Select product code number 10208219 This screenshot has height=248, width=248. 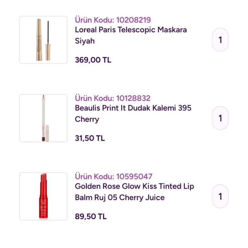click(x=133, y=20)
